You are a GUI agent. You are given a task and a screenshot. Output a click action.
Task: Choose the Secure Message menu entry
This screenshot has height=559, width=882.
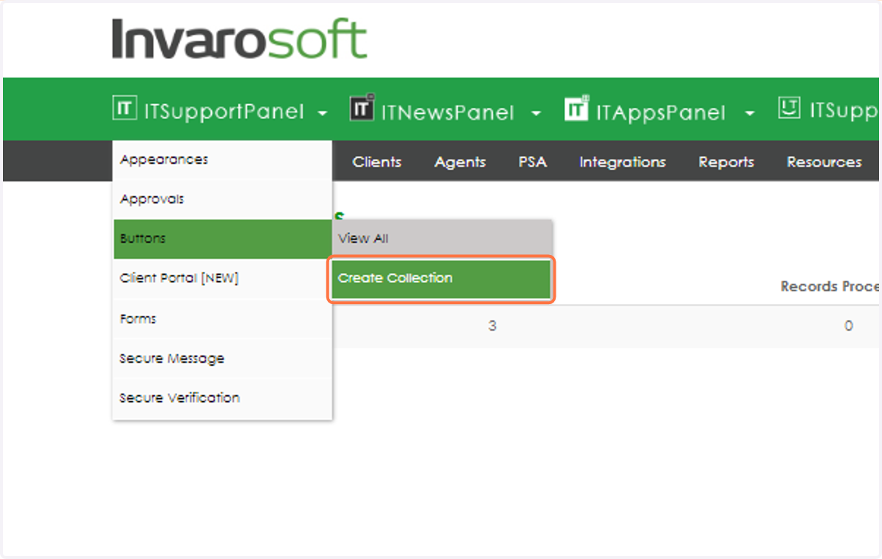223,358
